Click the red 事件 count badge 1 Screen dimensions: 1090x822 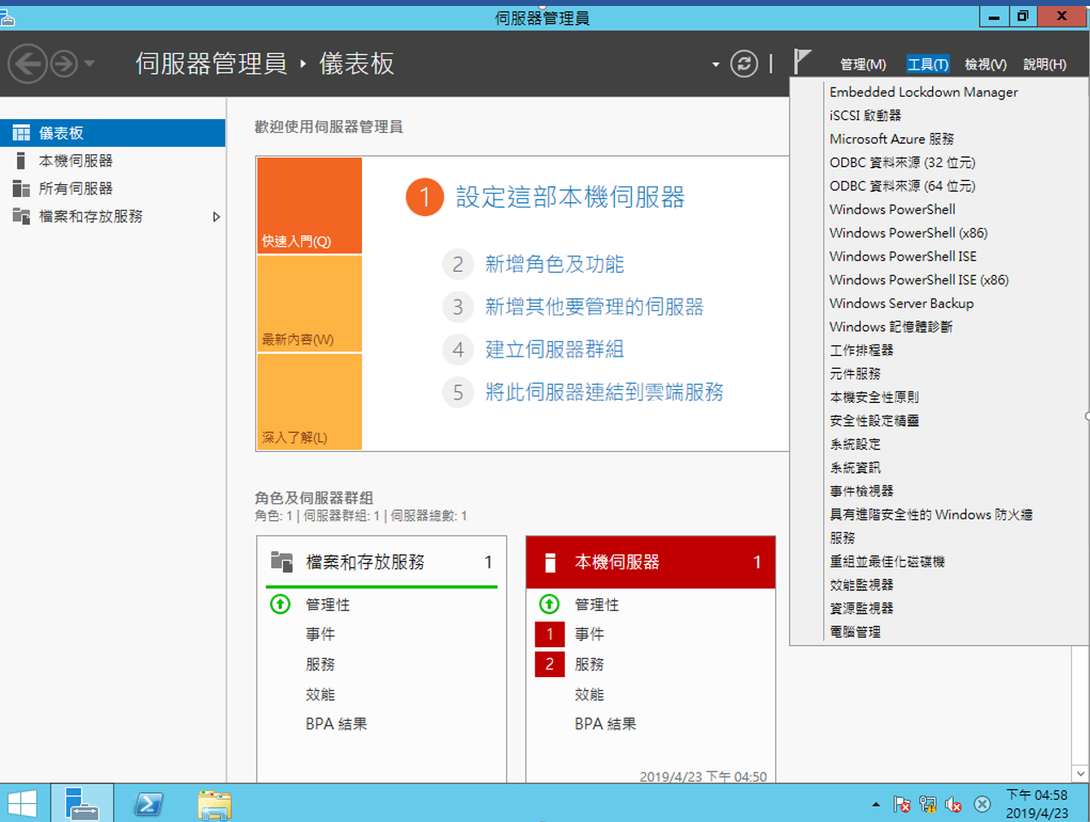[550, 634]
